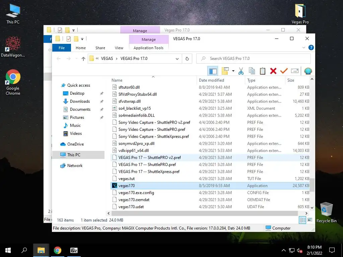Viewport: 343px width, 257px height.
Task: Open Network in navigation pane
Action: [x=75, y=165]
